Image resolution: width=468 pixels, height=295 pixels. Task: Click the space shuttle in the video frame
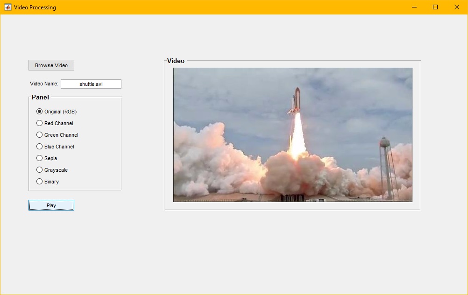click(295, 100)
